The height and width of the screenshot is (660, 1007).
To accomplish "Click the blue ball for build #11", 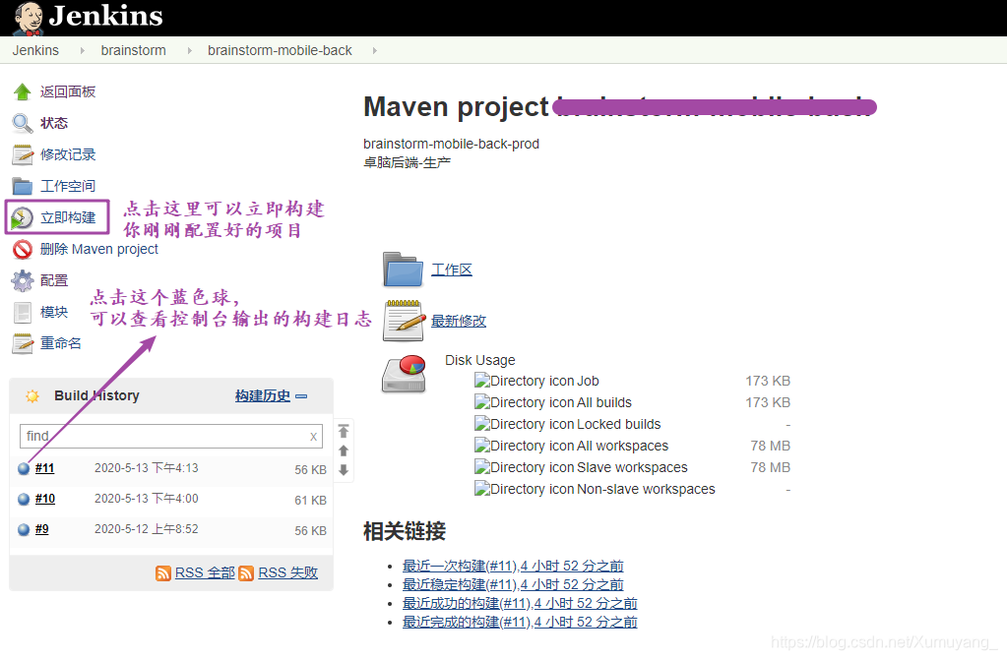I will coord(24,468).
